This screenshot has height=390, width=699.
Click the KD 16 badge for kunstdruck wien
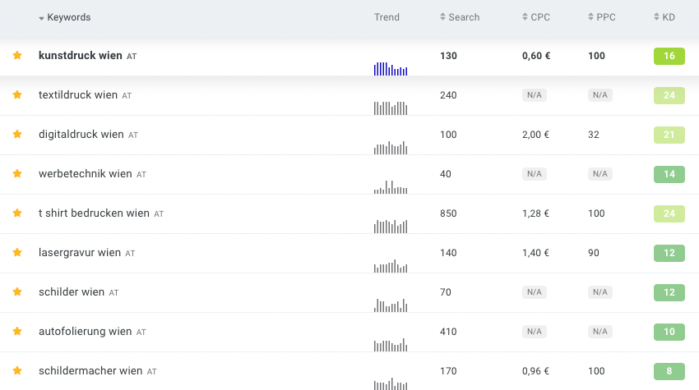click(x=669, y=56)
